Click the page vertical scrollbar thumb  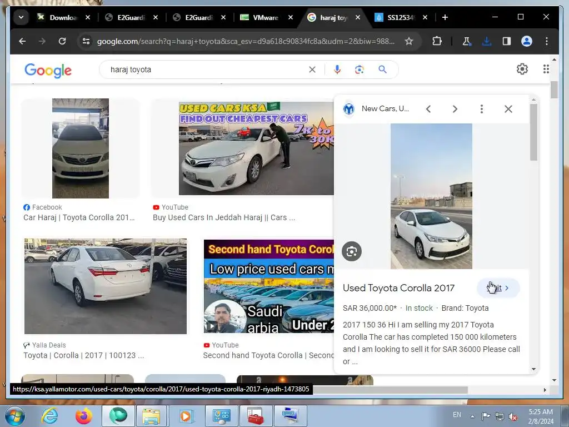tap(554, 90)
